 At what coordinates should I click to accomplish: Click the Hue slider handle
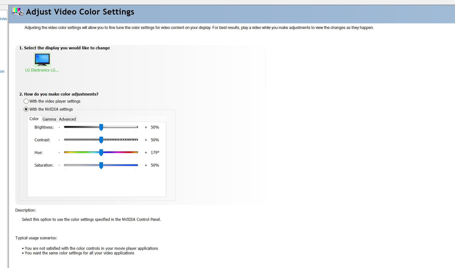coord(101,153)
